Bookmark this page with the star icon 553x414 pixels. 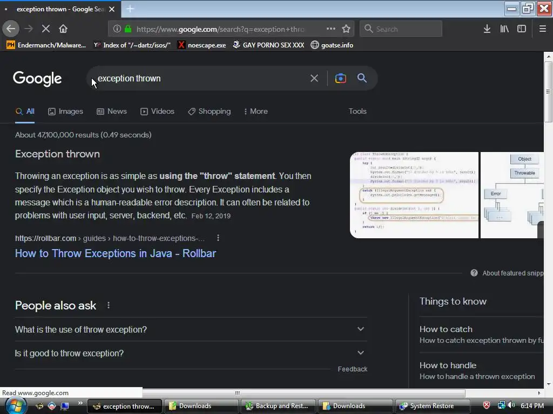[346, 29]
